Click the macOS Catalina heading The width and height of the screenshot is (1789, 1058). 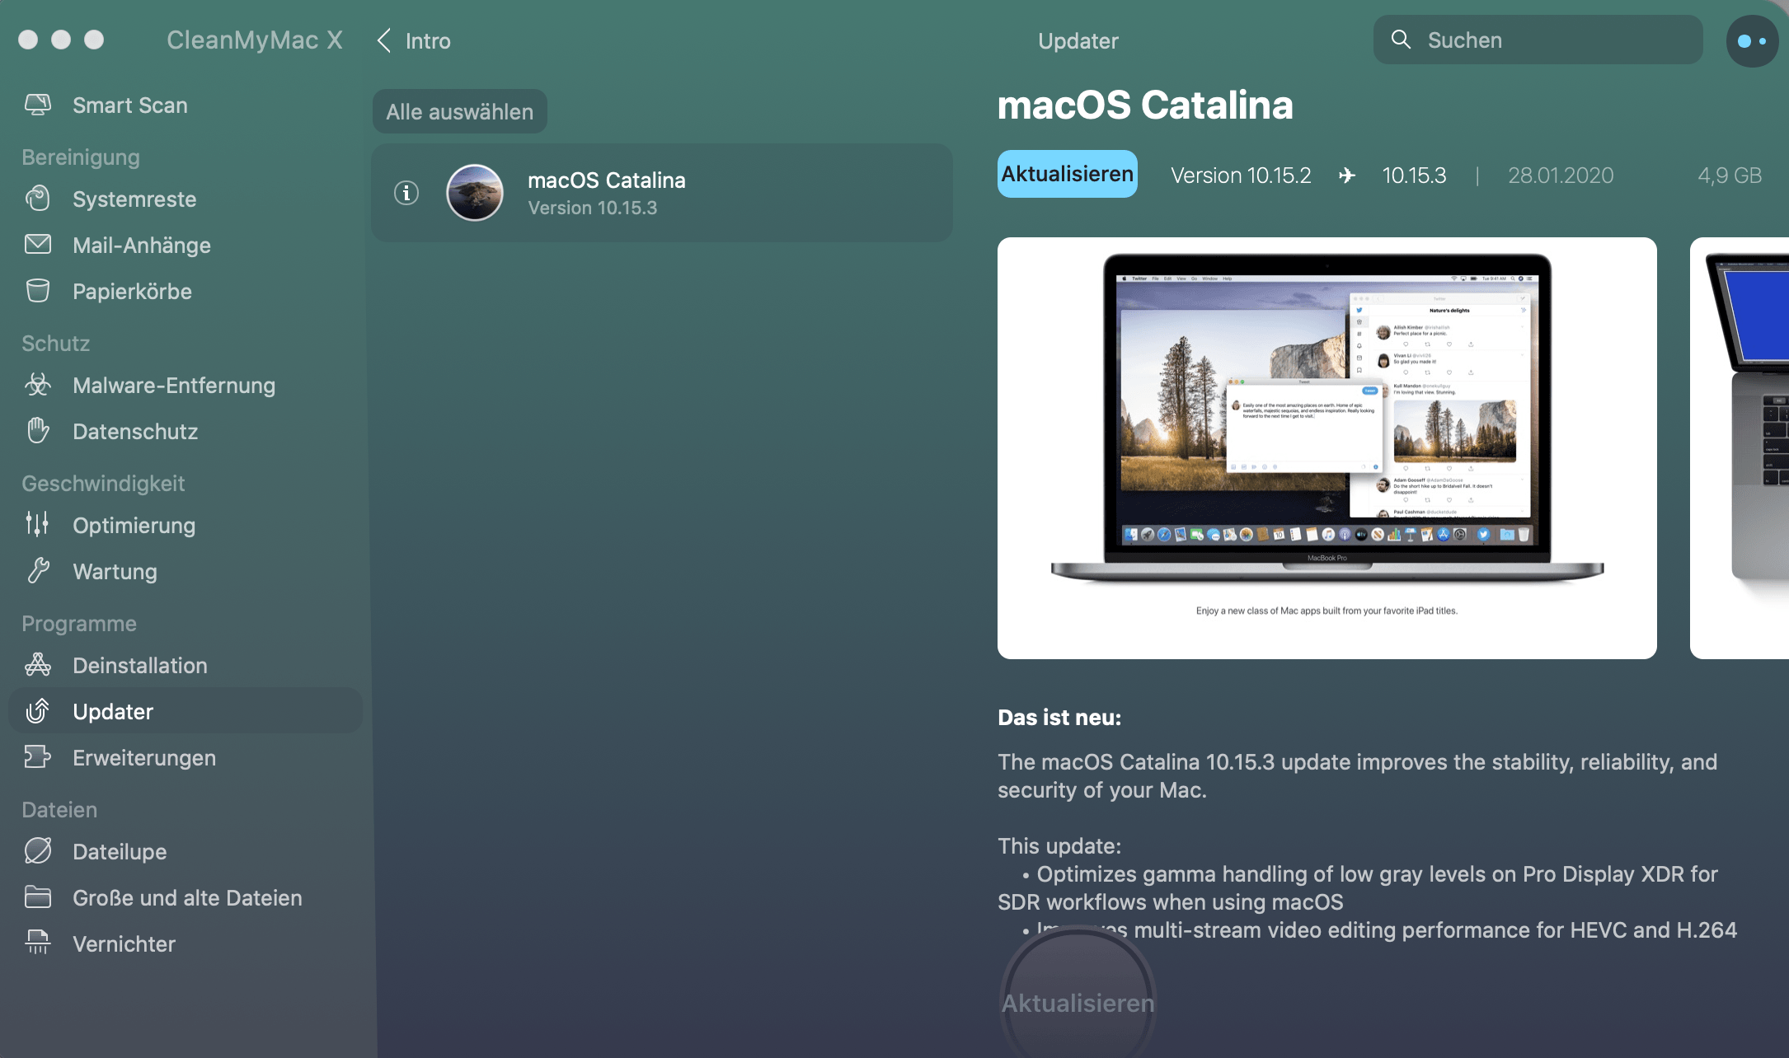(1145, 105)
